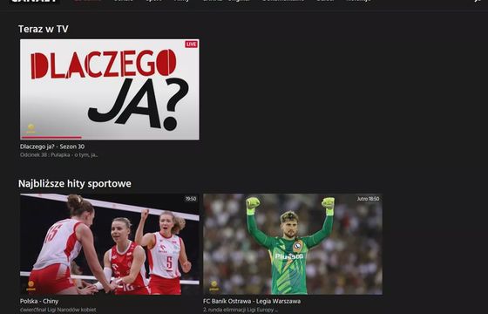Image resolution: width=488 pixels, height=314 pixels.
Task: Open the FC Baník Ostrawa match thumbnail
Action: pyautogui.click(x=293, y=244)
